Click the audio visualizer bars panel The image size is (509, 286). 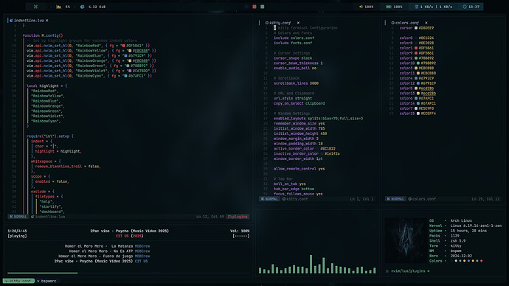tap(317, 264)
